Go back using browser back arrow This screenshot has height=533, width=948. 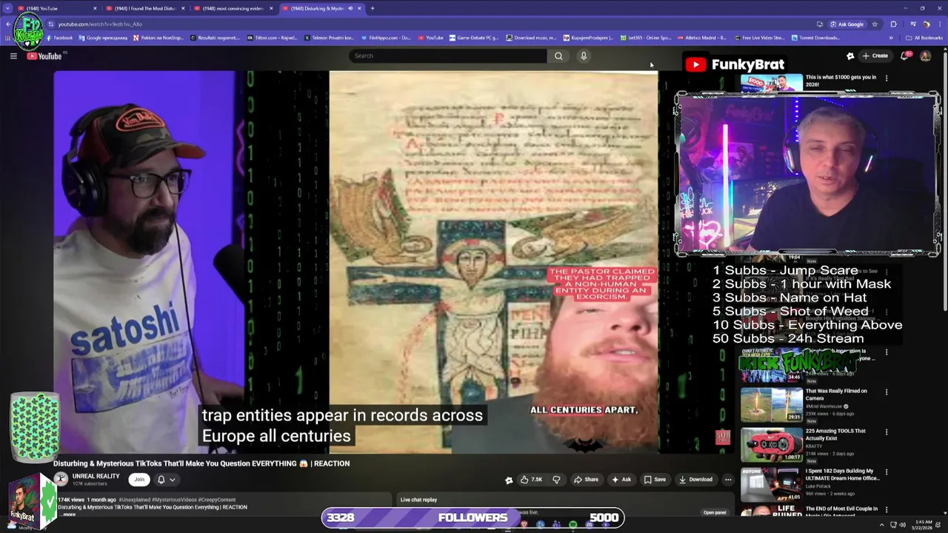coord(7,24)
